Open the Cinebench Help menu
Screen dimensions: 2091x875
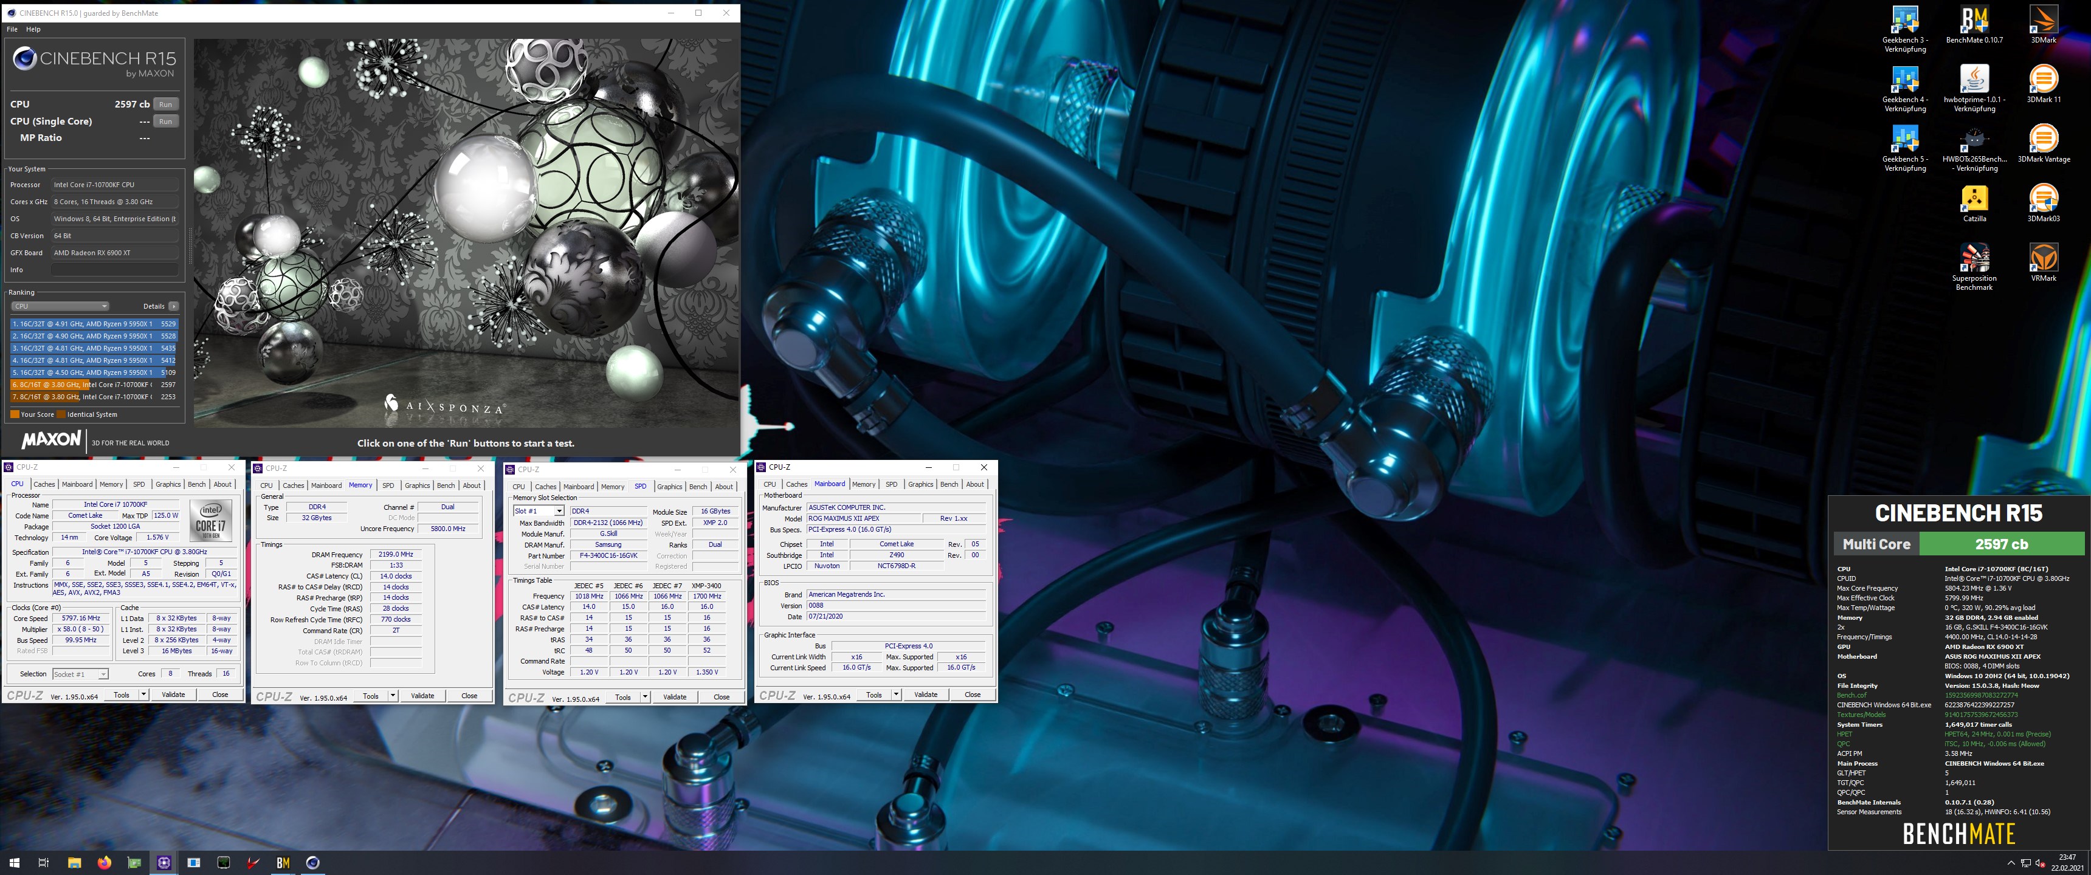point(33,29)
